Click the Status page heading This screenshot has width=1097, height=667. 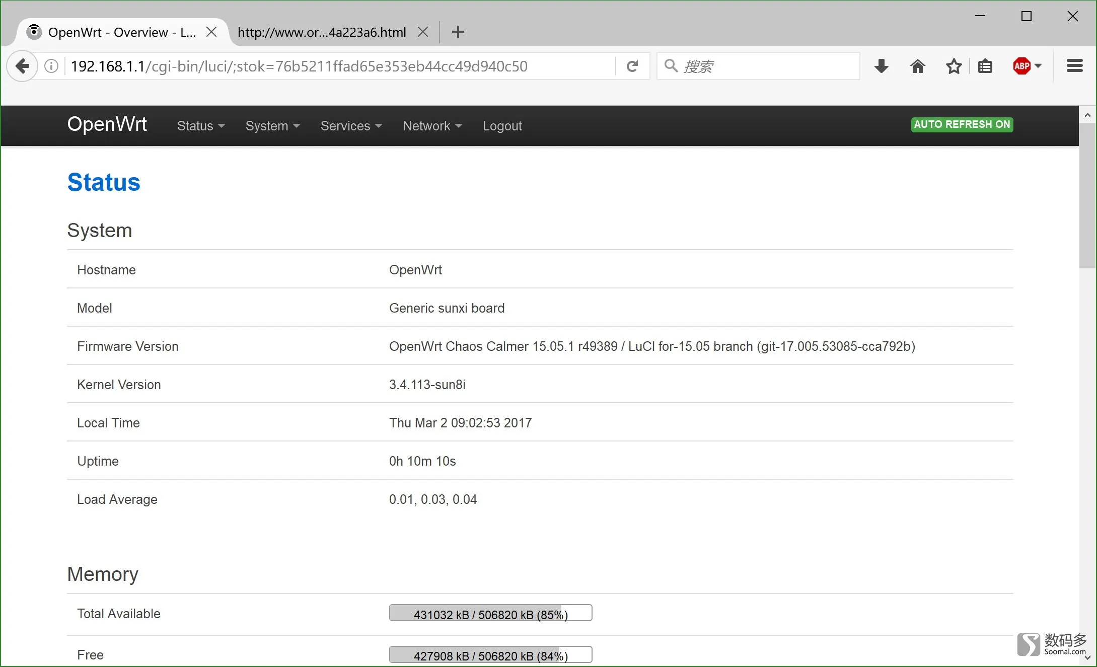pyautogui.click(x=104, y=182)
